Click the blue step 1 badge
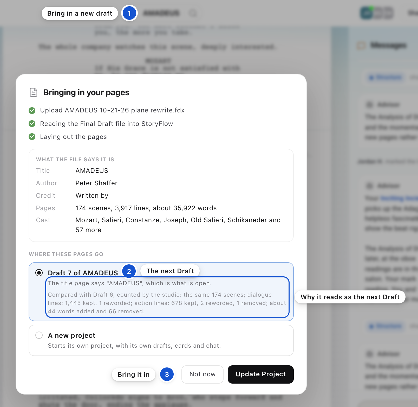418x407 pixels. [x=129, y=13]
